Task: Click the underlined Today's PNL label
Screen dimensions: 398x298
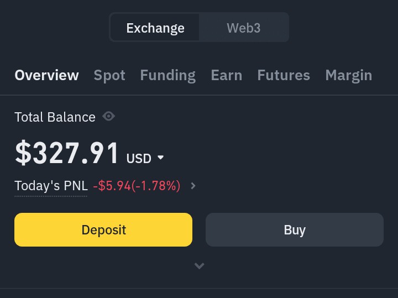Action: click(51, 186)
